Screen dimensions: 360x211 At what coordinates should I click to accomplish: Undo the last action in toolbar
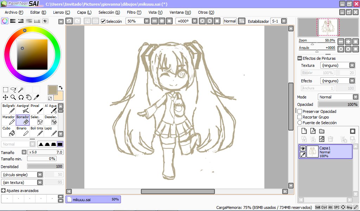tap(69, 21)
